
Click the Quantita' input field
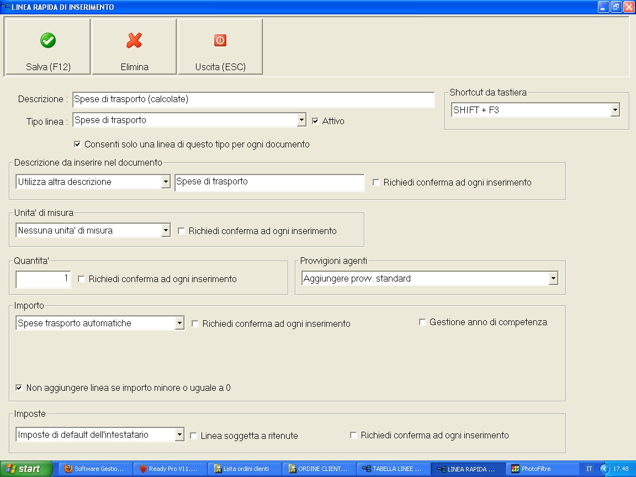tap(44, 279)
